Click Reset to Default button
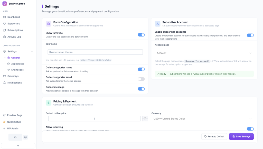This screenshot has height=149, width=263. [x=214, y=136]
